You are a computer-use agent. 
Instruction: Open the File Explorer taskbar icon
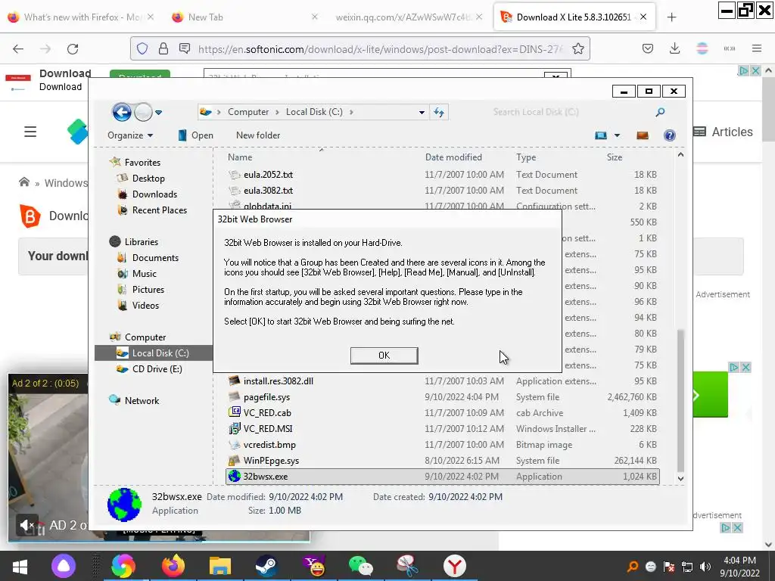click(x=220, y=566)
